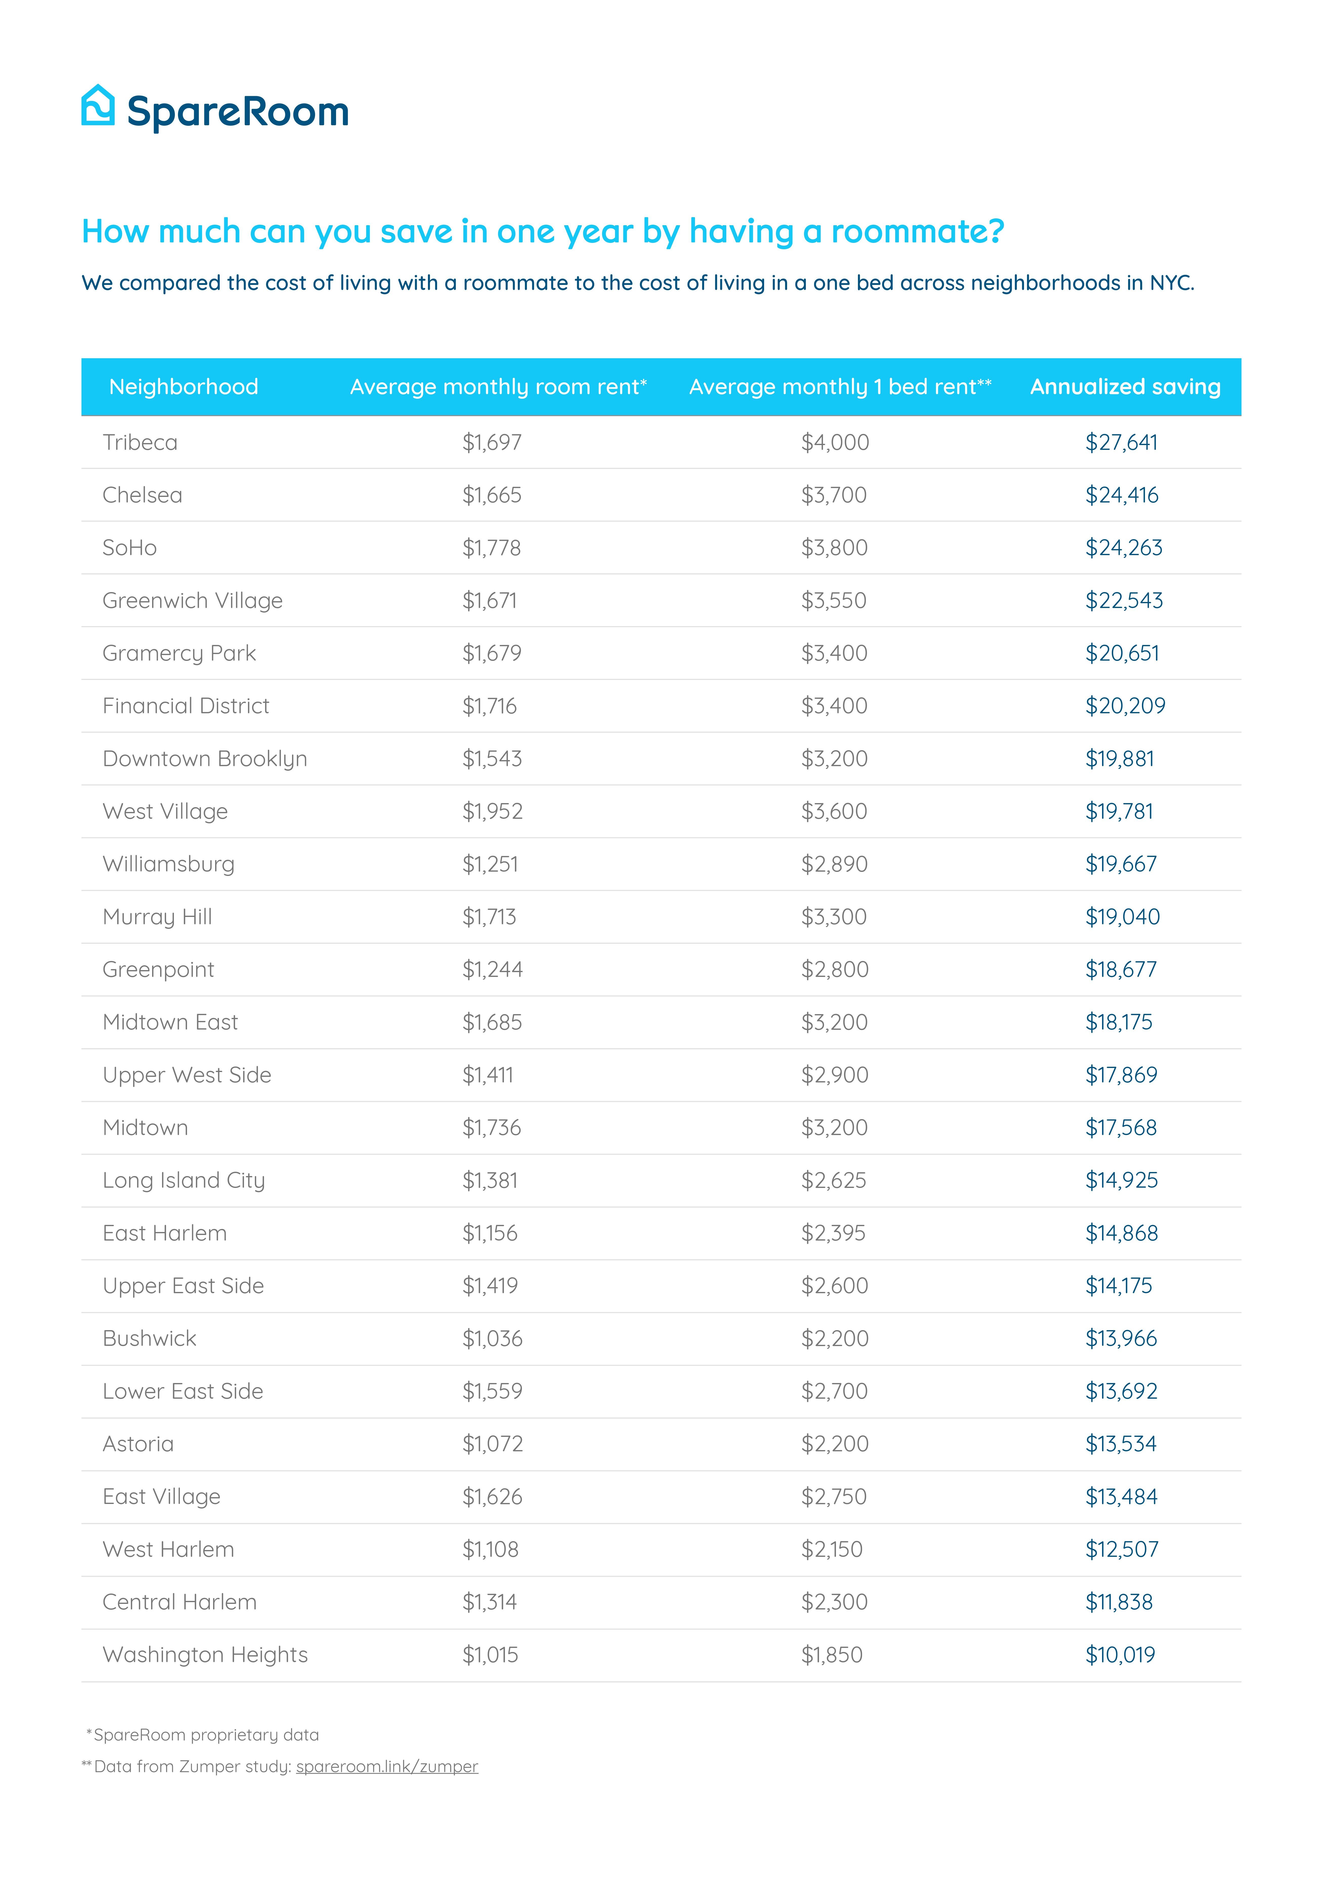Click the $4,000 Tribeca 1 bed rent
The height and width of the screenshot is (1884, 1333).
[835, 442]
